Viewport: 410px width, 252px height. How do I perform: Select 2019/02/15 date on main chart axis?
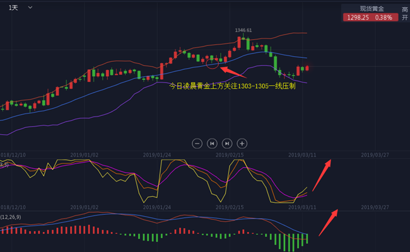click(230, 155)
